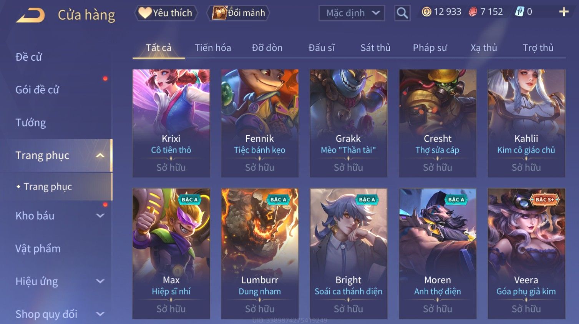
Task: Open Yêu thích heart favorites
Action: coord(166,13)
